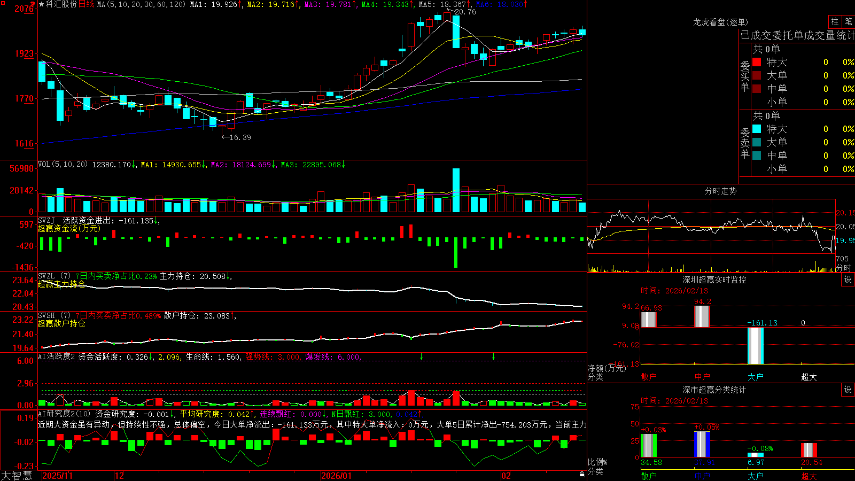Open 设 settings for 深市超赢分类统计
This screenshot has height=481, width=855.
click(x=848, y=390)
